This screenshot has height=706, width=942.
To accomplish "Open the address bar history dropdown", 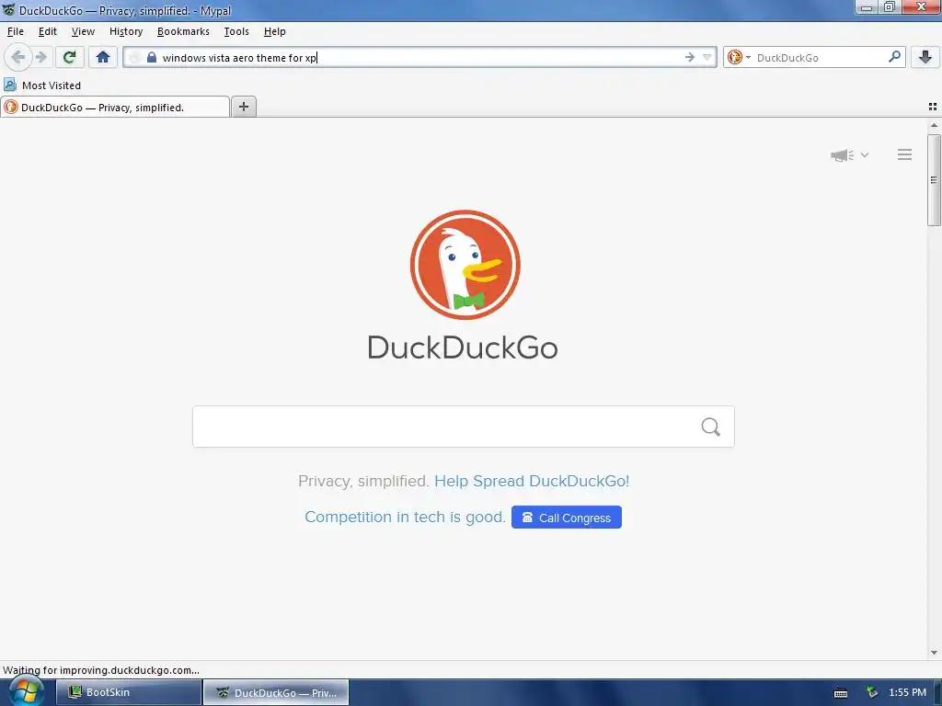I will coord(707,57).
